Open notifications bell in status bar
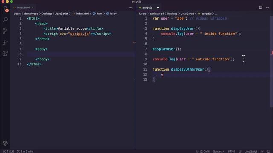This screenshot has height=153, width=273. (268, 151)
